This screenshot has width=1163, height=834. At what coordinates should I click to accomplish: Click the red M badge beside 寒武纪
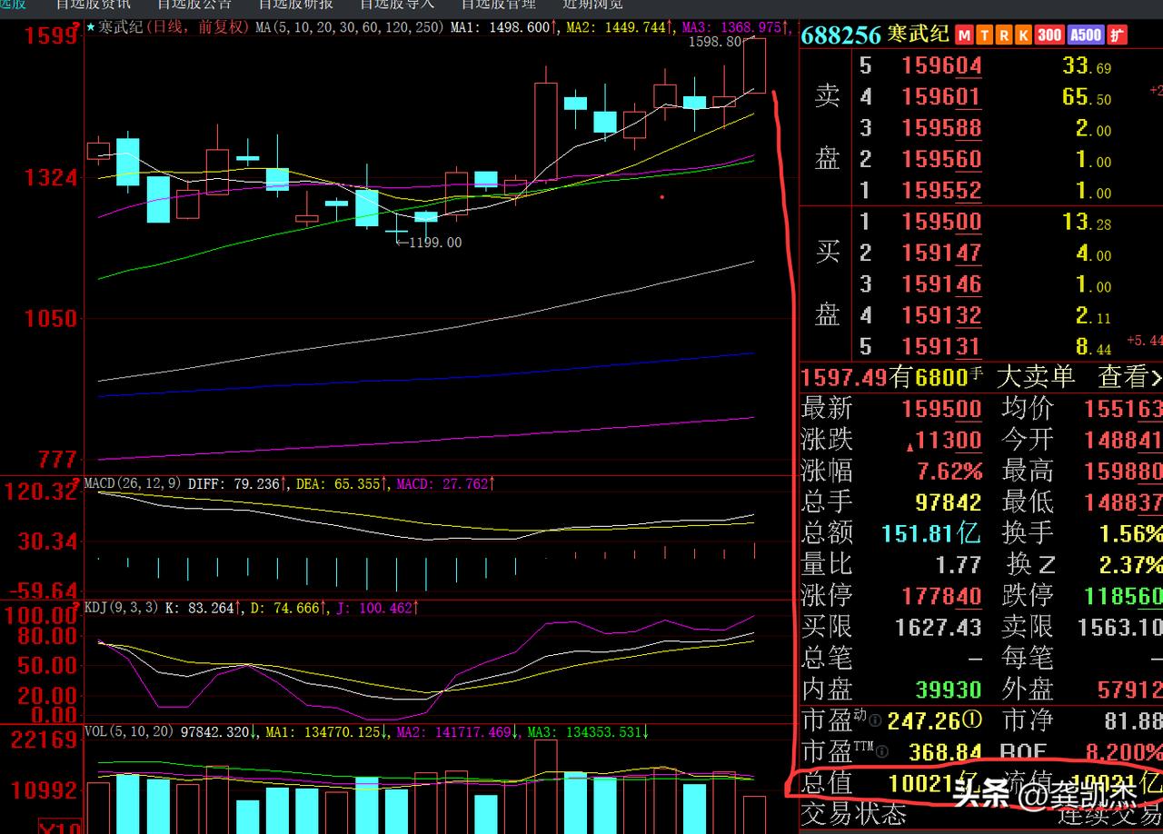point(963,35)
